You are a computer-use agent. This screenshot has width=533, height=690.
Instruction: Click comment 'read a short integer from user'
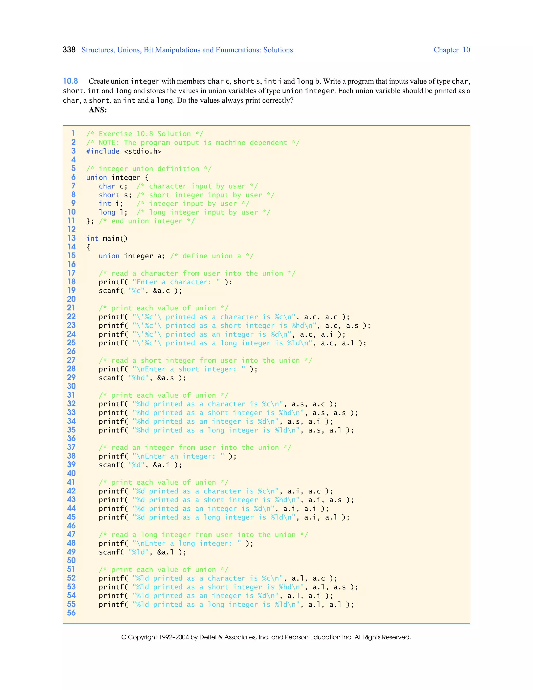[206, 360]
